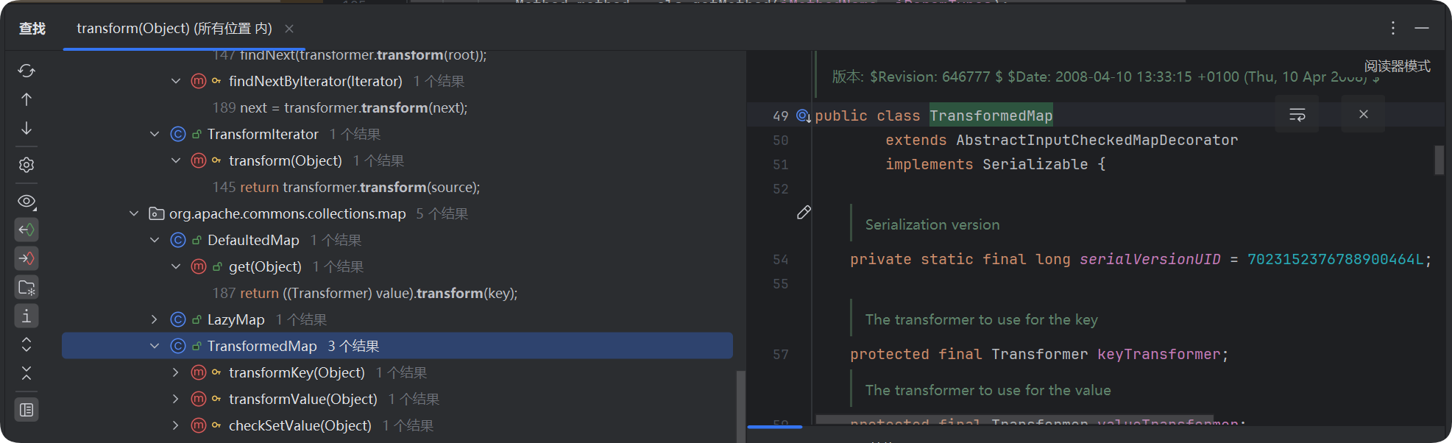Click findNextByIterator method icon
Viewport: 1452px width, 443px height.
[198, 81]
